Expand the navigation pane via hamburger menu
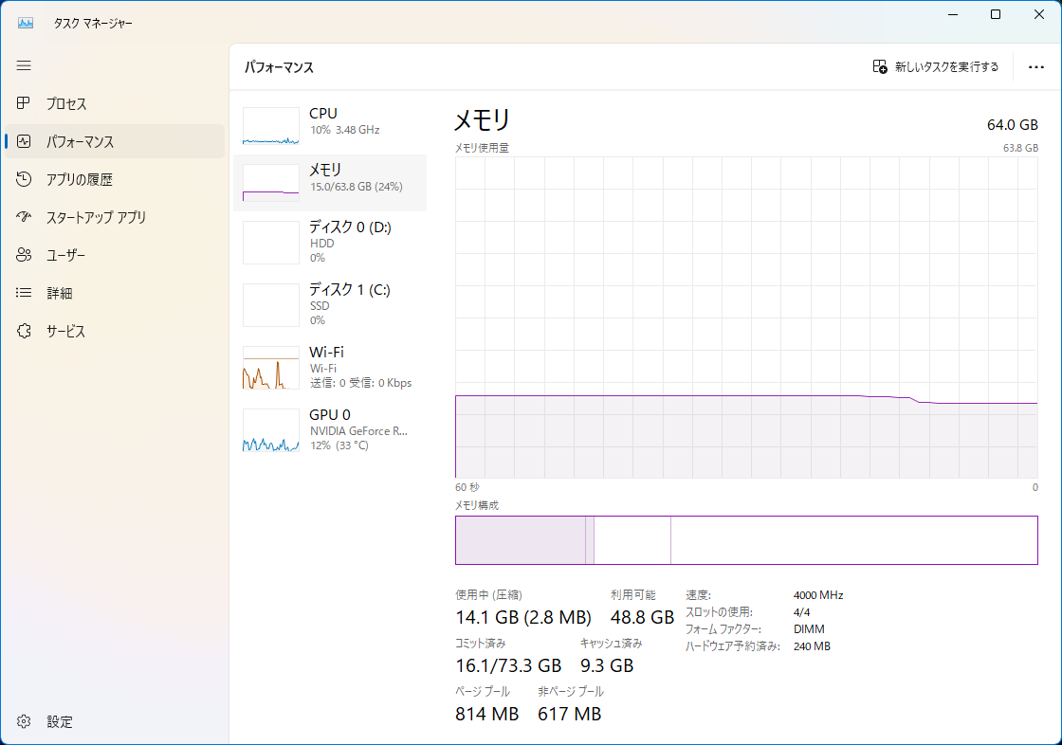 [x=24, y=65]
